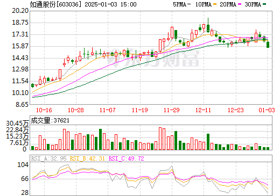Select the 12-11 date axis label
This screenshot has height=196, width=280.
coord(203,110)
